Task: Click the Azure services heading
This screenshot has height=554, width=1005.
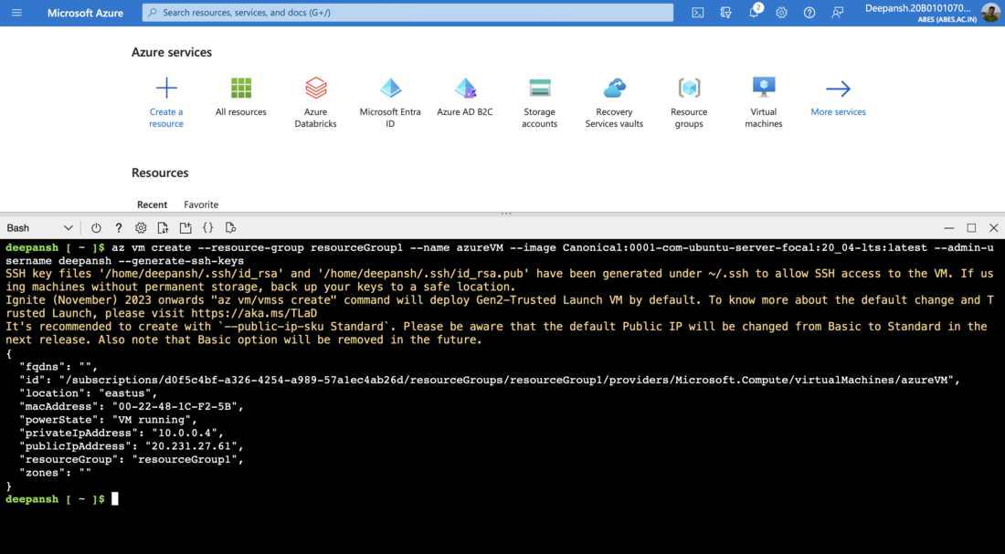Action: [172, 53]
